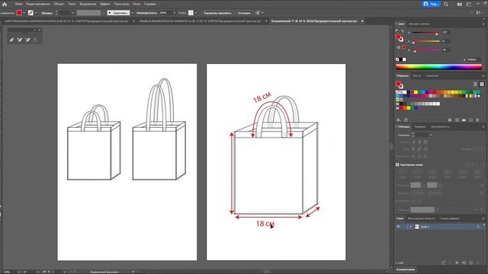Viewport: 488px width, 274px height.
Task: Expand the Слой 1 layer arrow
Action: tap(410, 227)
